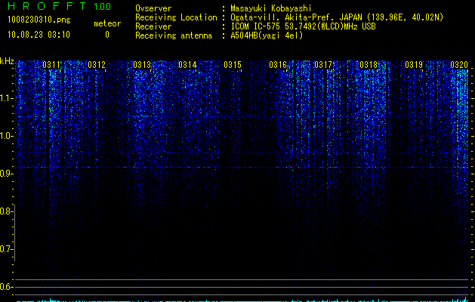Click the kHz axis unit label
Screen dimensions: 475x302
[7, 61]
